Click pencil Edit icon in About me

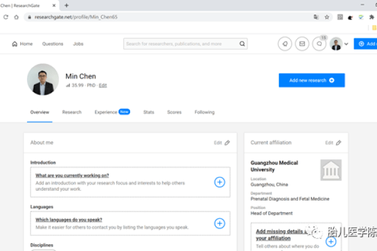227,142
